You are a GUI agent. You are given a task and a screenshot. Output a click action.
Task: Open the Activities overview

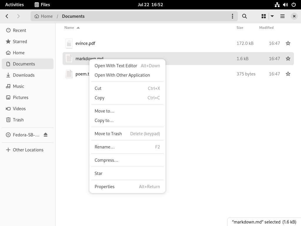pyautogui.click(x=14, y=5)
